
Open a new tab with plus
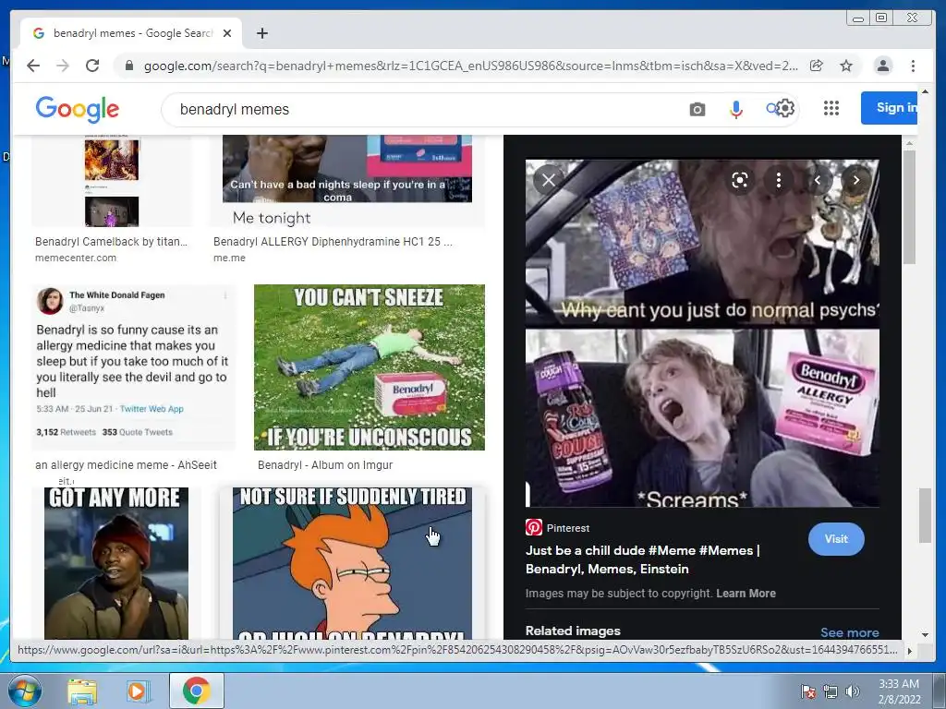pyautogui.click(x=261, y=33)
